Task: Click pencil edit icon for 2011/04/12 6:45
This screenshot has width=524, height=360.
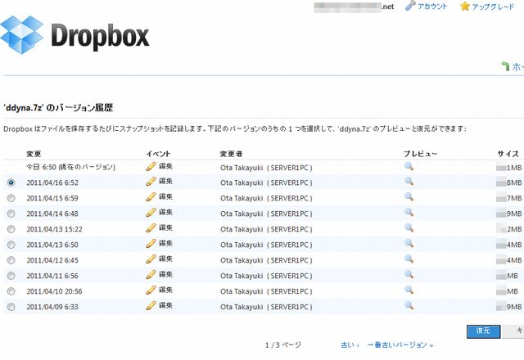Action: [x=151, y=259]
